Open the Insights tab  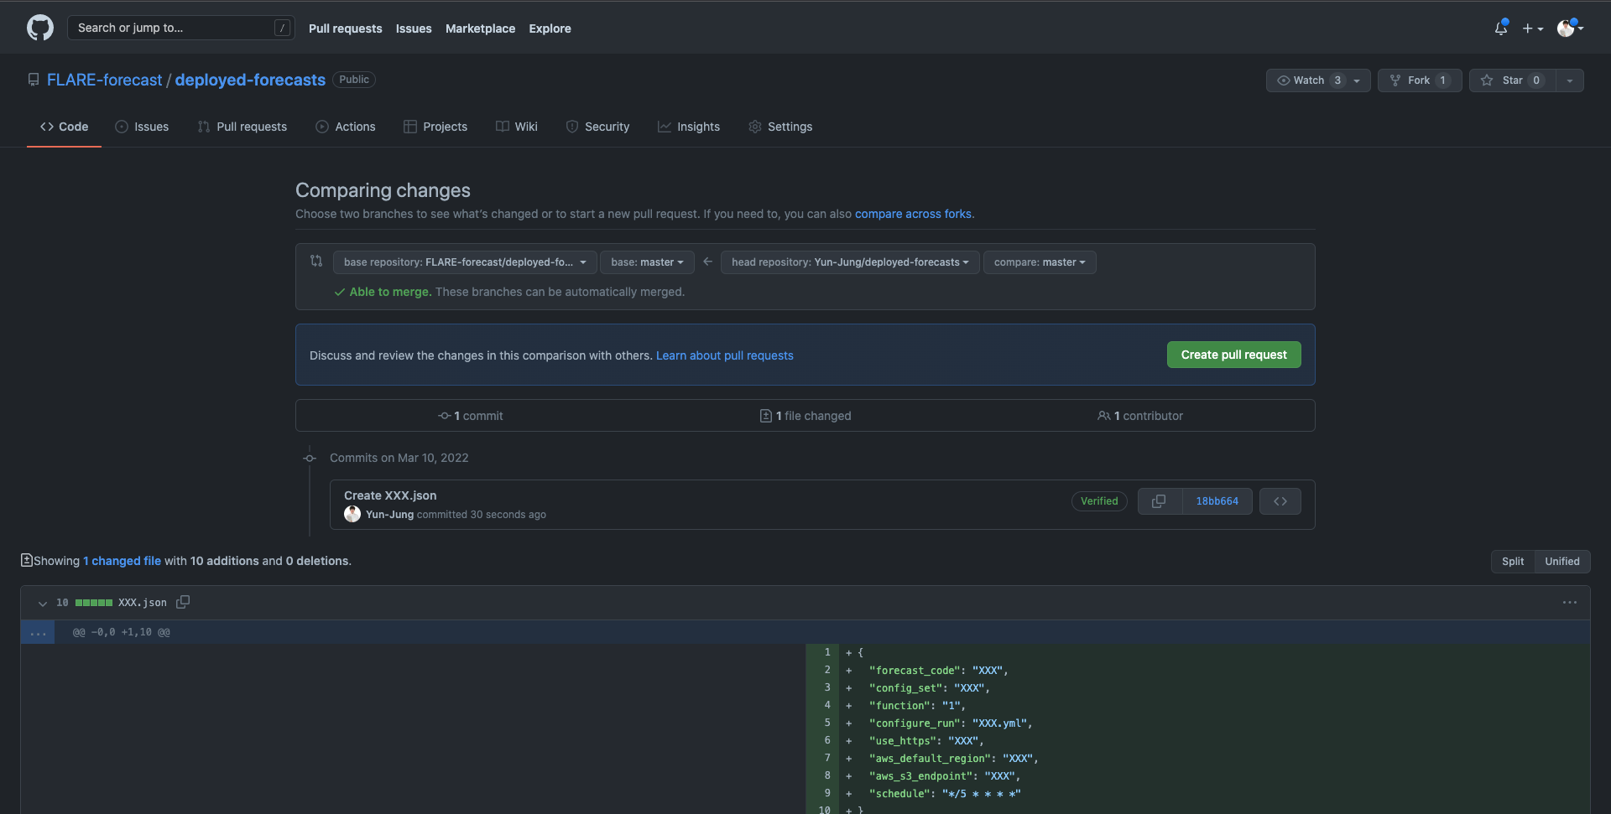click(x=689, y=127)
